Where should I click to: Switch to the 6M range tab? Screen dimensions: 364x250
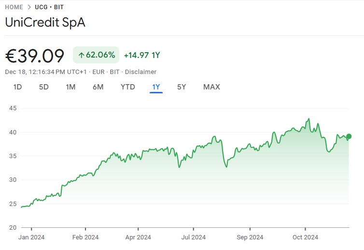(x=98, y=87)
